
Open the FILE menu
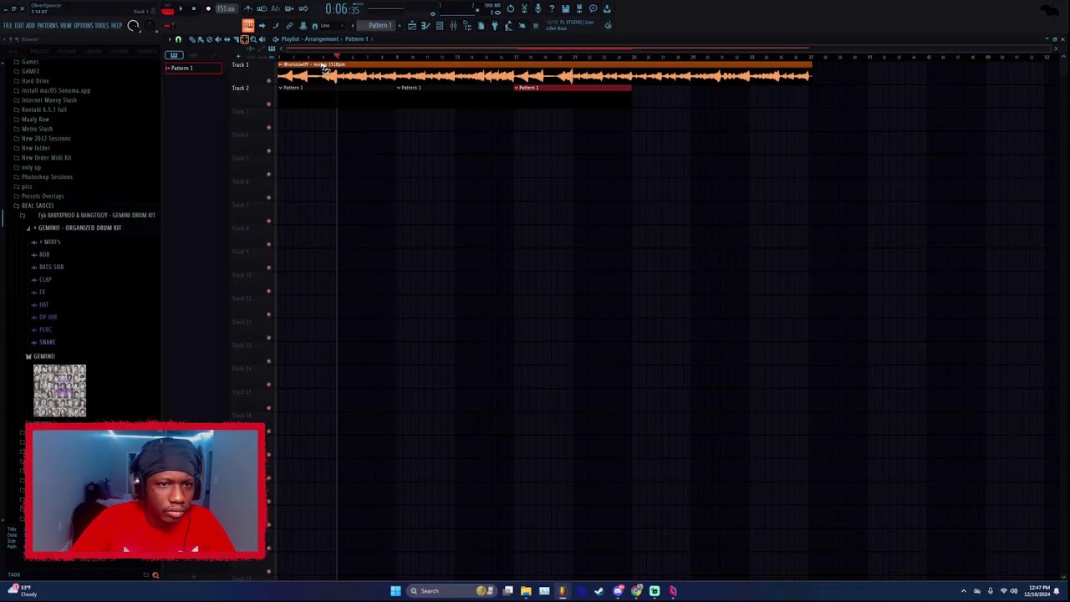pyautogui.click(x=8, y=26)
